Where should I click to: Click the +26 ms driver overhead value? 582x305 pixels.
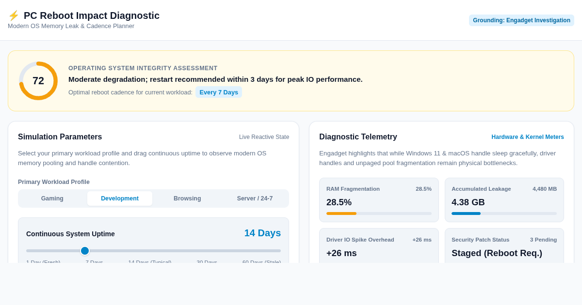coord(341,253)
